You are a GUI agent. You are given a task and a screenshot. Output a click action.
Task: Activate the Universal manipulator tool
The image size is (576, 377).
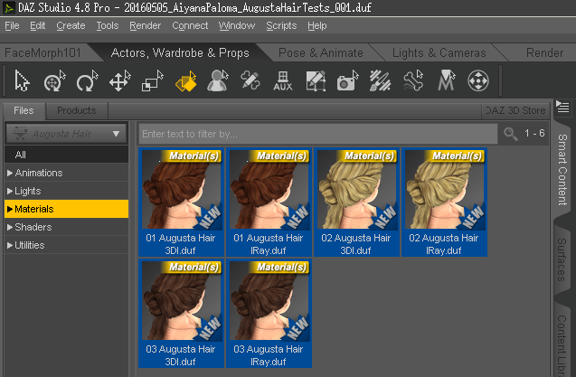pyautogui.click(x=54, y=80)
